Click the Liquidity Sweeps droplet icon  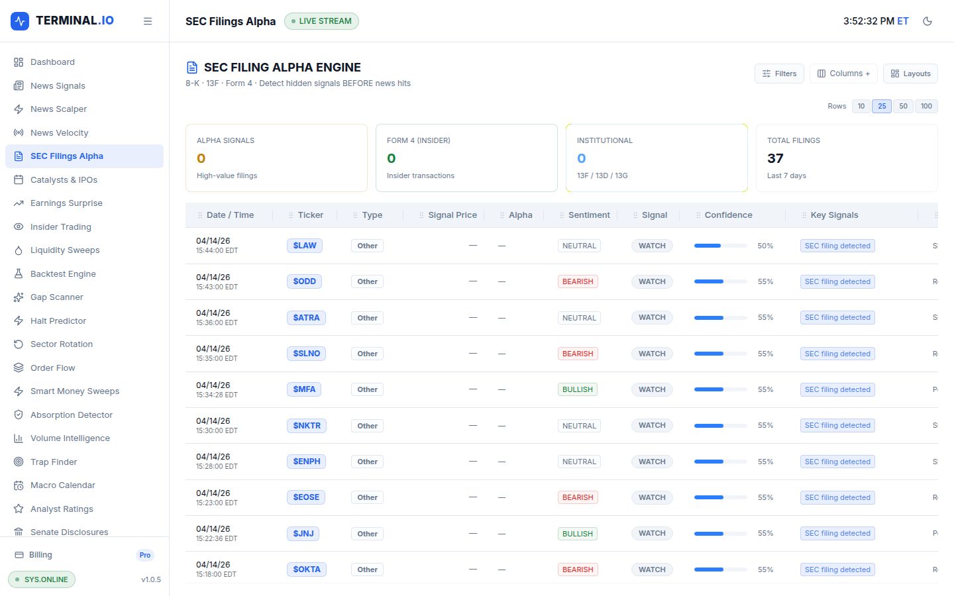(19, 250)
